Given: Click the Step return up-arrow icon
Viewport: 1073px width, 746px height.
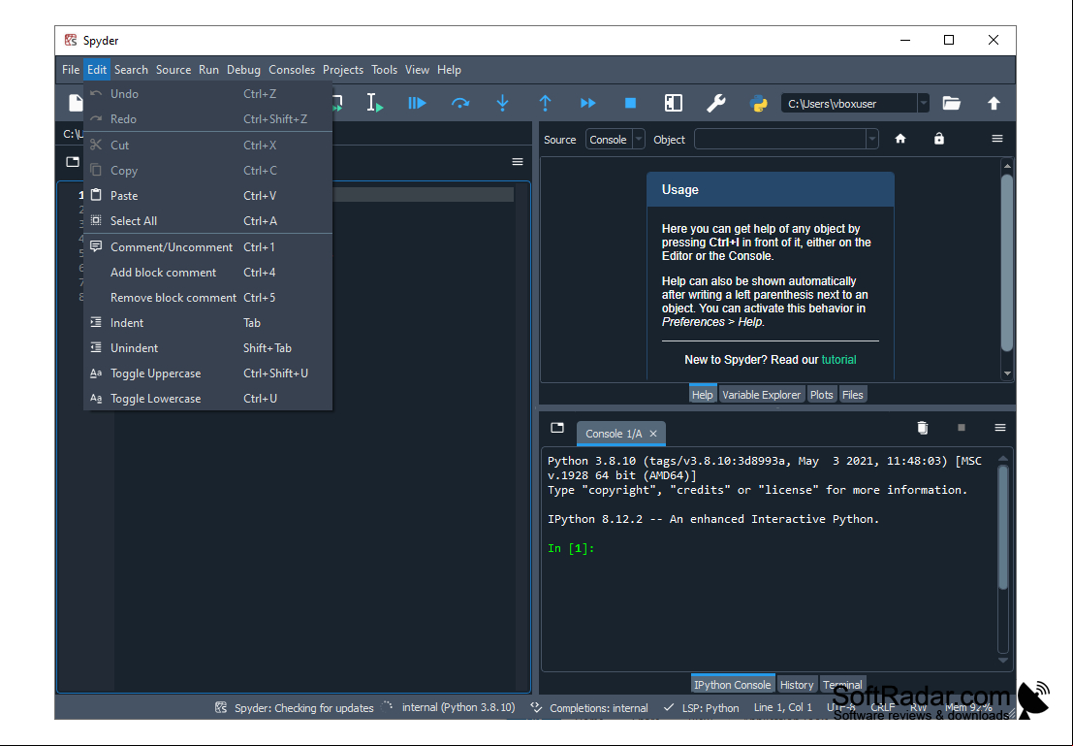Looking at the screenshot, I should [545, 103].
